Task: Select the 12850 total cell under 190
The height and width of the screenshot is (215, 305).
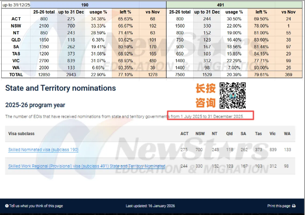Action: 44,74
